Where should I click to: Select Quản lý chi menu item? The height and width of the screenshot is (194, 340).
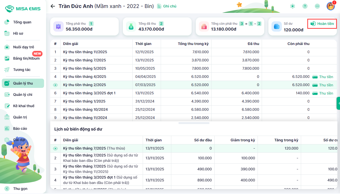[x=23, y=95]
